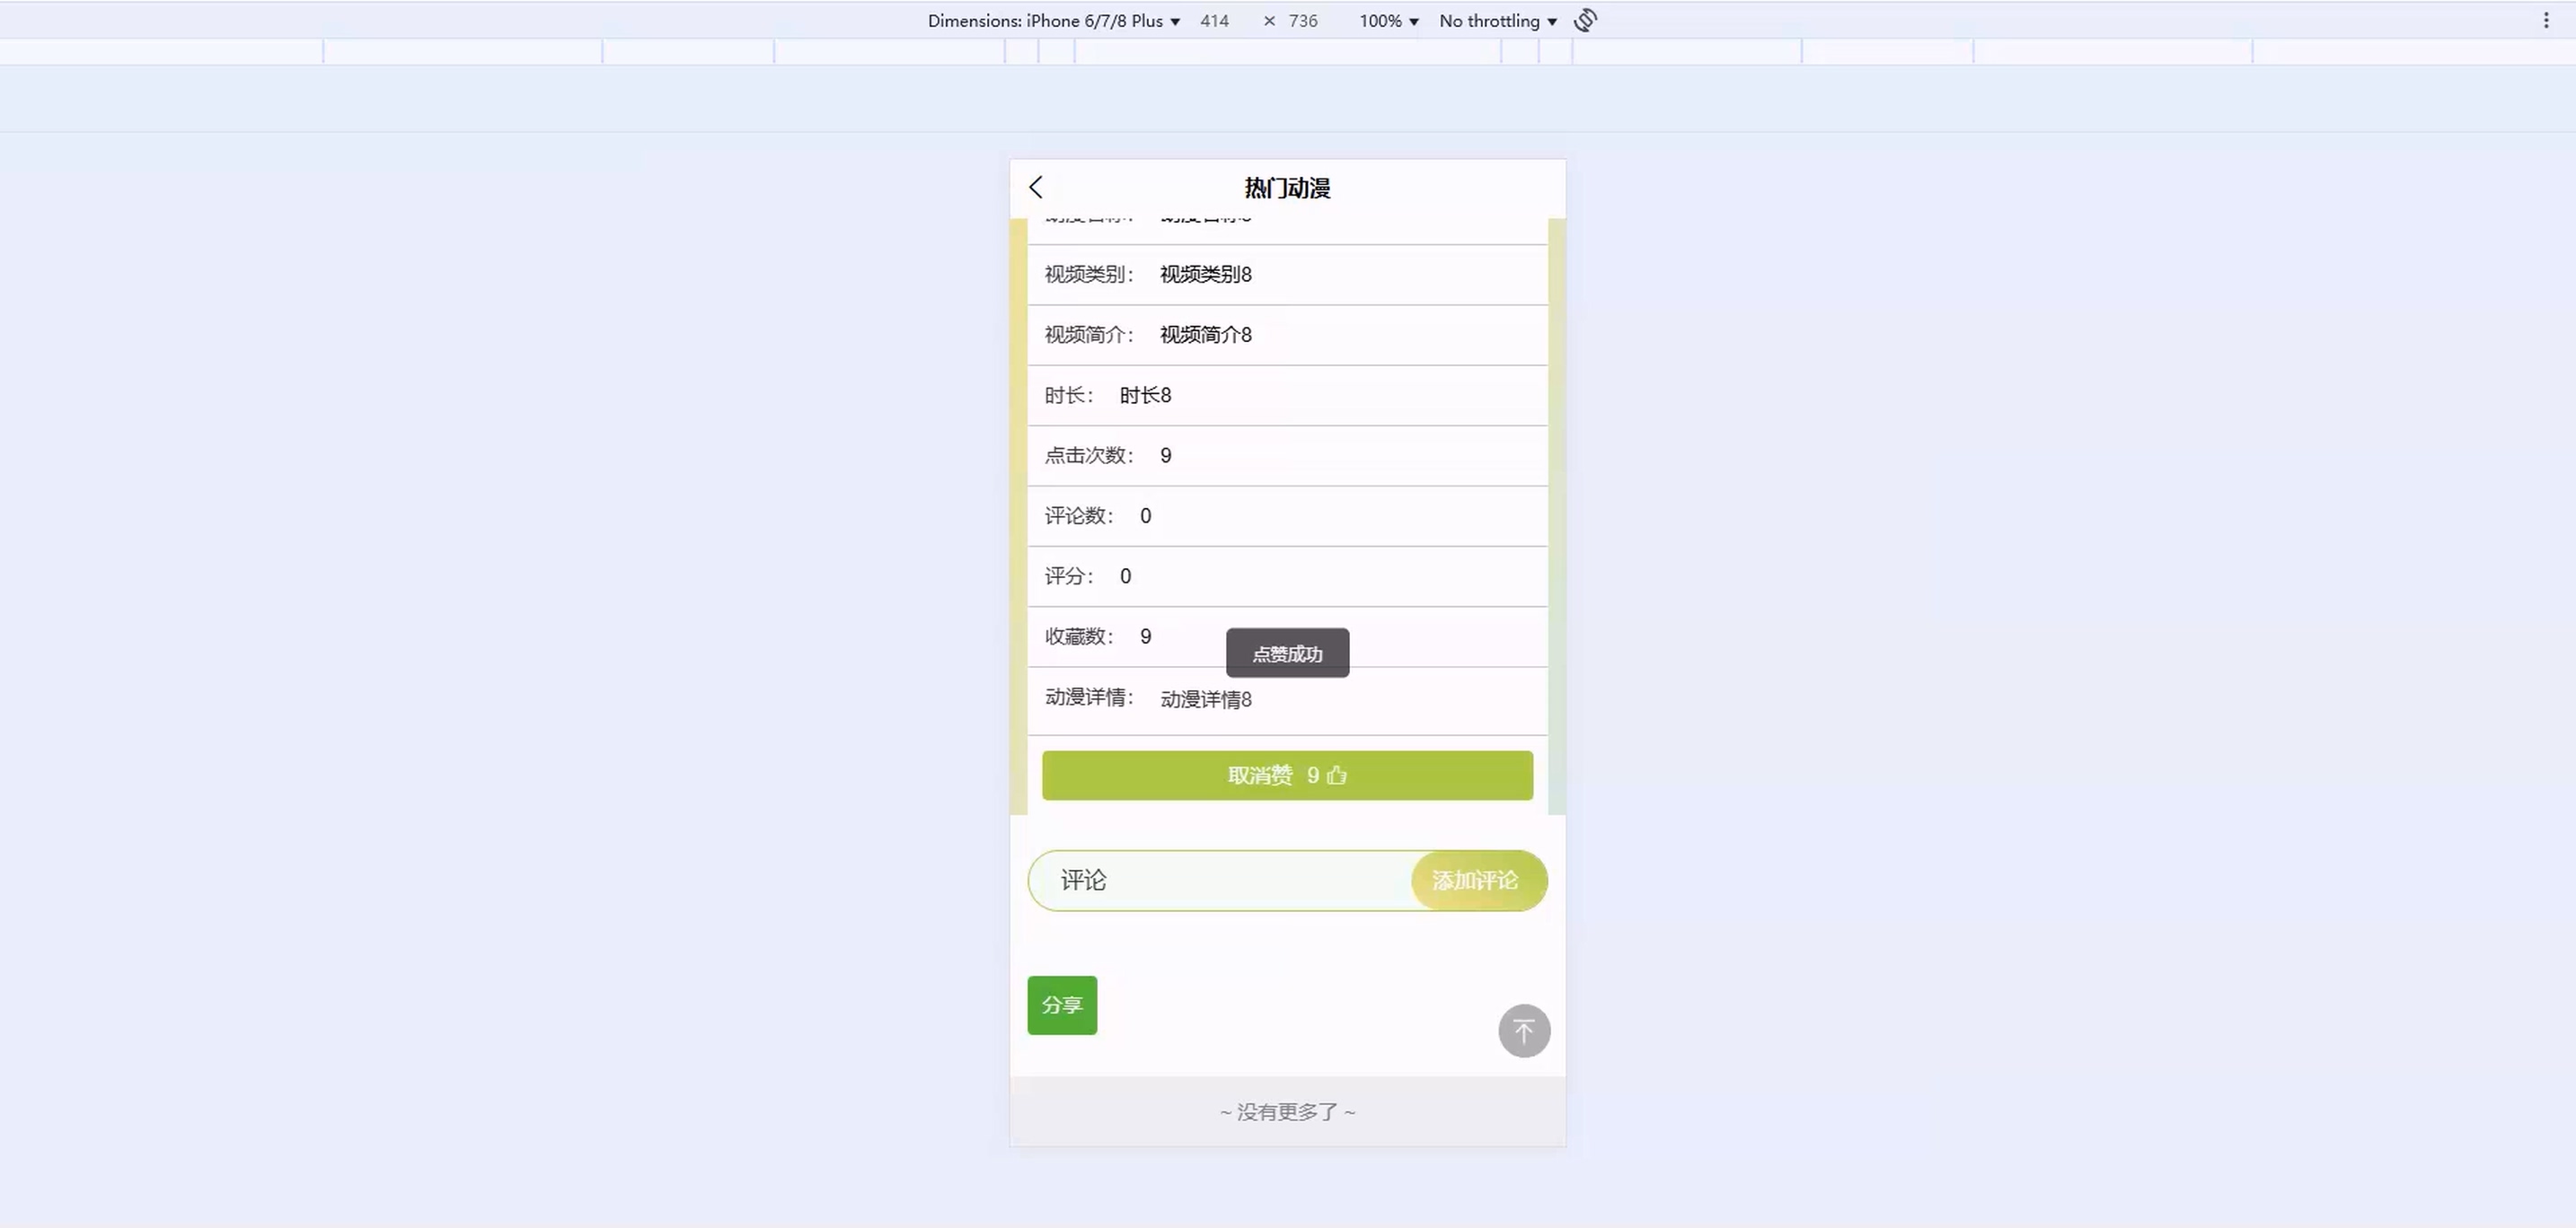The width and height of the screenshot is (2576, 1228).
Task: Open the DevTools three-dot options menu
Action: pos(2545,20)
